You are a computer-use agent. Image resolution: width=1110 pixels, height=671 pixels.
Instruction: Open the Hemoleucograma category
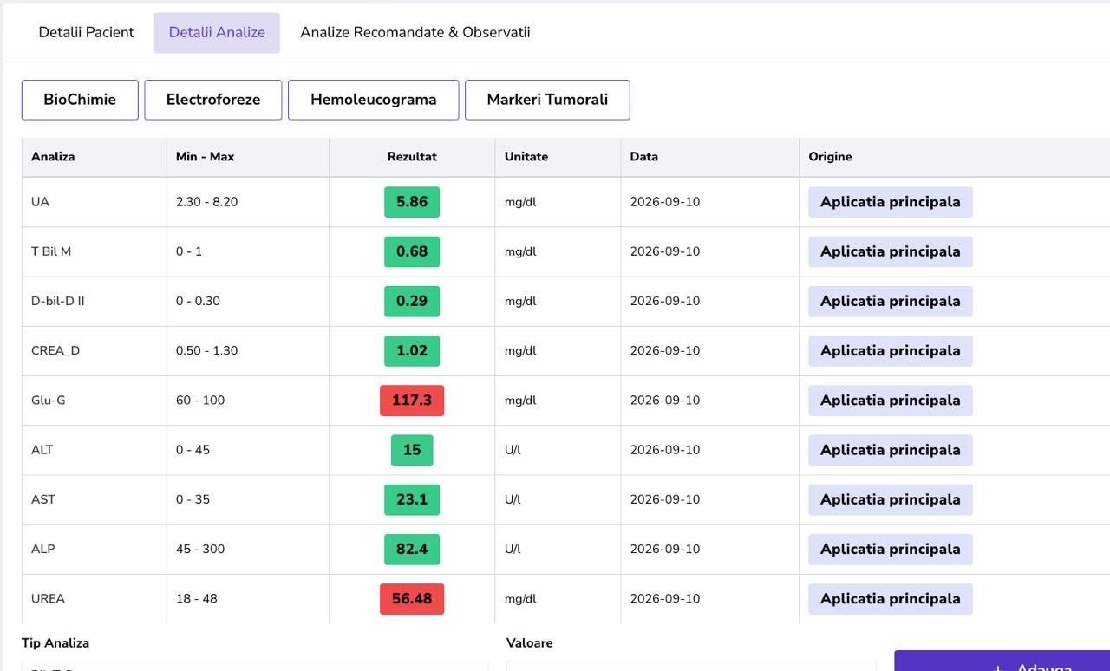point(374,100)
